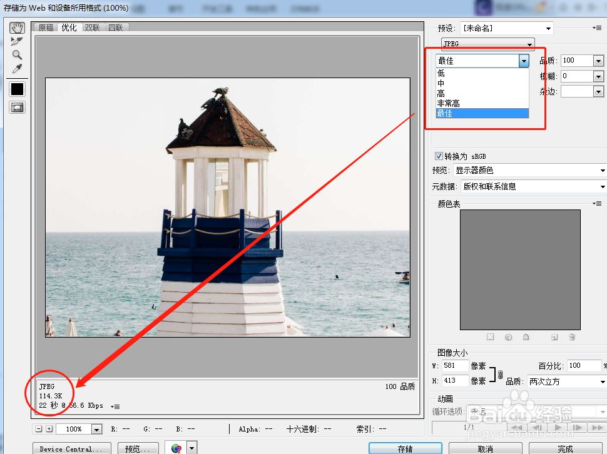Click the first frame animation button
Image resolution: width=607 pixels, height=454 pixels.
tap(516, 427)
